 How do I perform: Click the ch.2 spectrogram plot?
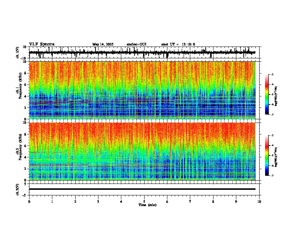142,151
